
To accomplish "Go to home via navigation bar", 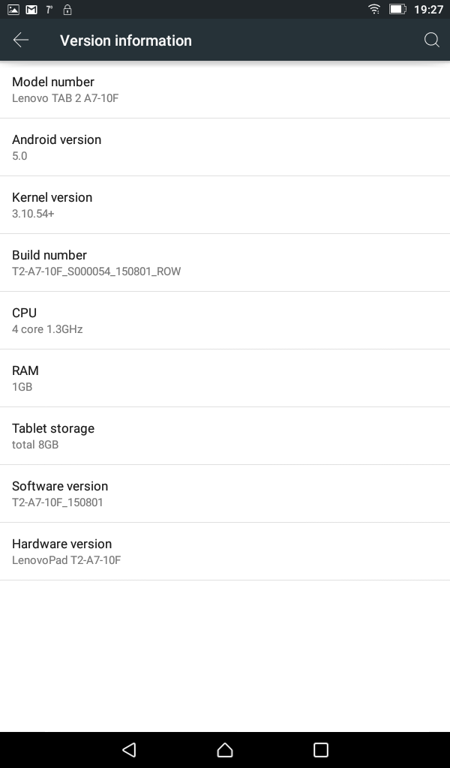I will pos(225,749).
